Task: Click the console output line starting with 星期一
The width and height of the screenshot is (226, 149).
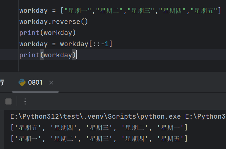Action: tap(99, 139)
